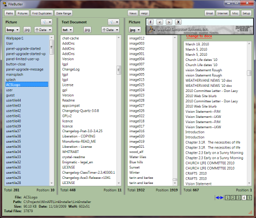Viewport: 256px width, 218px height.
Task: Click Find Duplicates button
Action: [42, 13]
